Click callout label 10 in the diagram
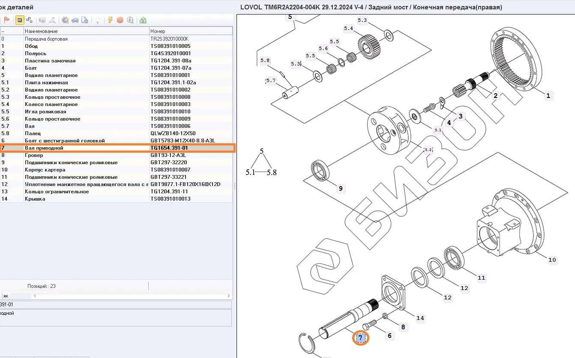575x358 pixels. [x=552, y=260]
